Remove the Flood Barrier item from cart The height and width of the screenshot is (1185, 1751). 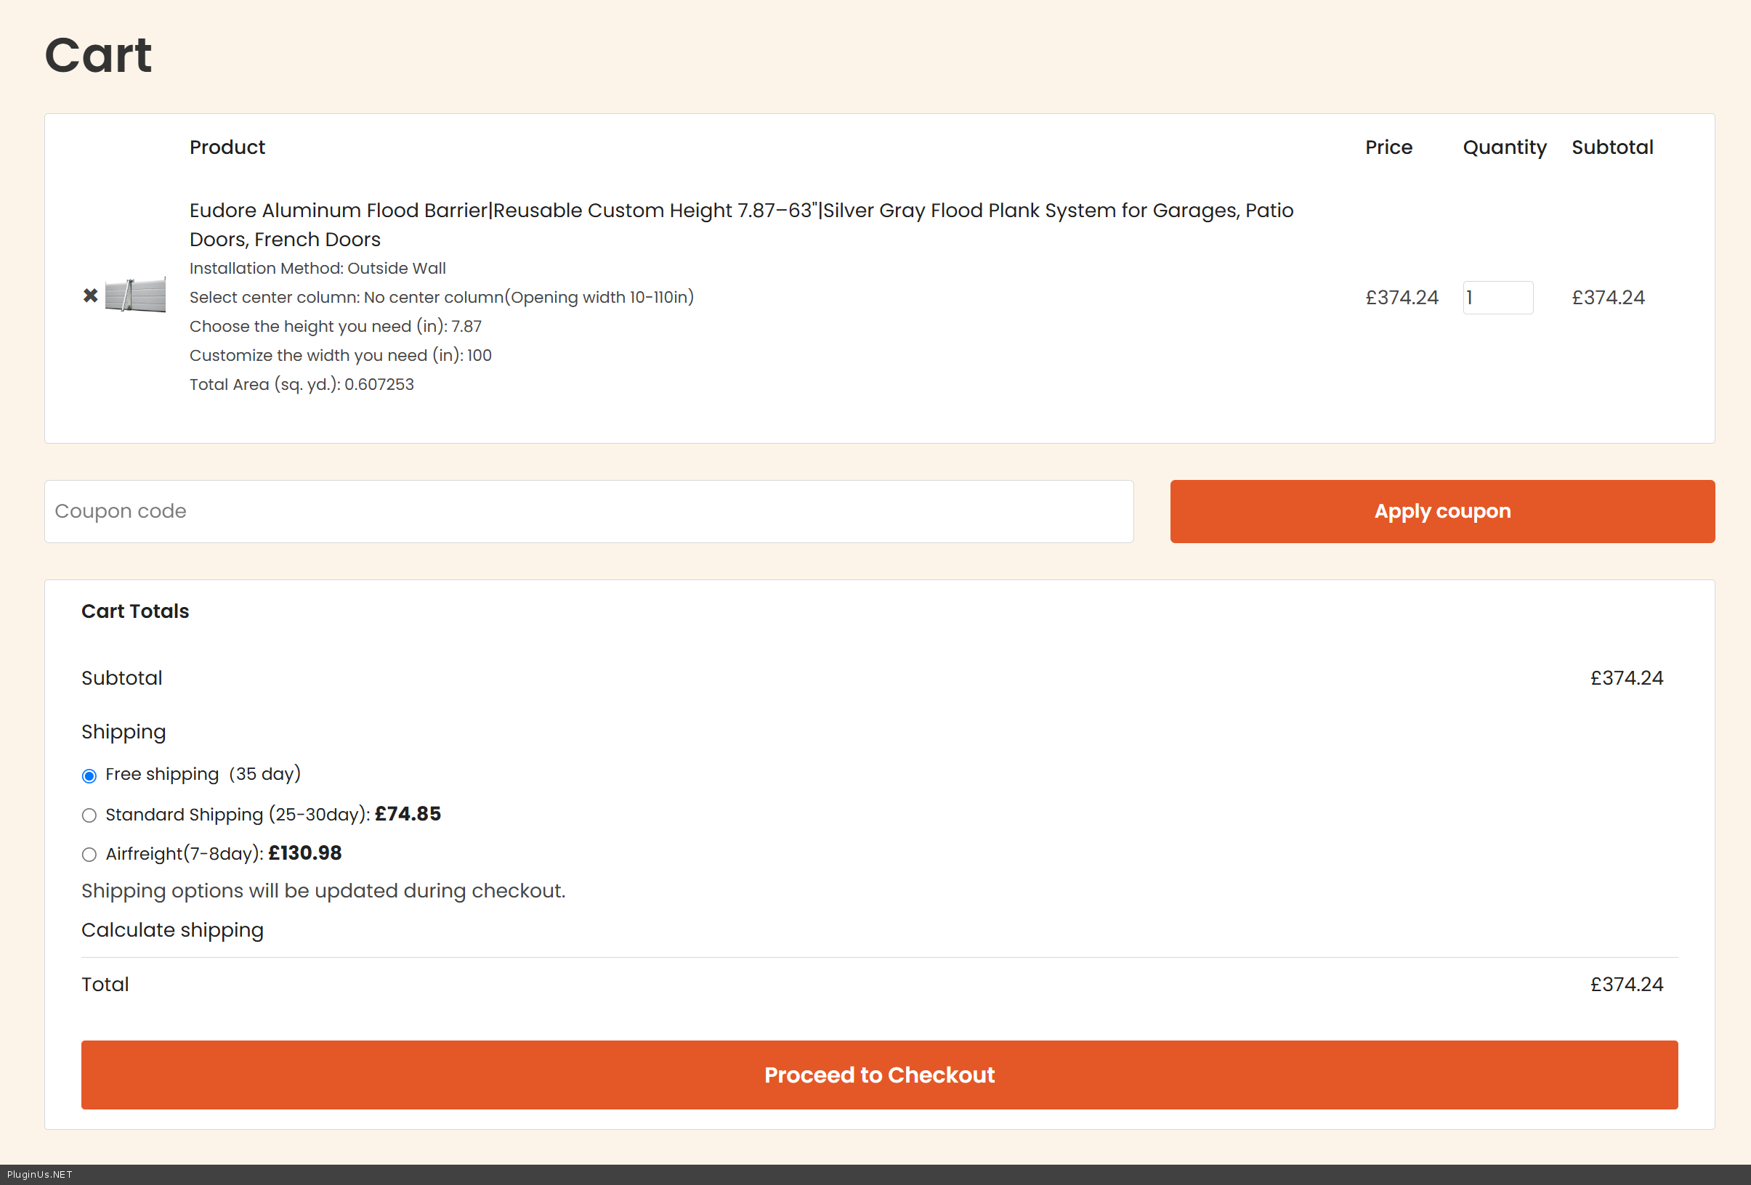click(x=90, y=296)
